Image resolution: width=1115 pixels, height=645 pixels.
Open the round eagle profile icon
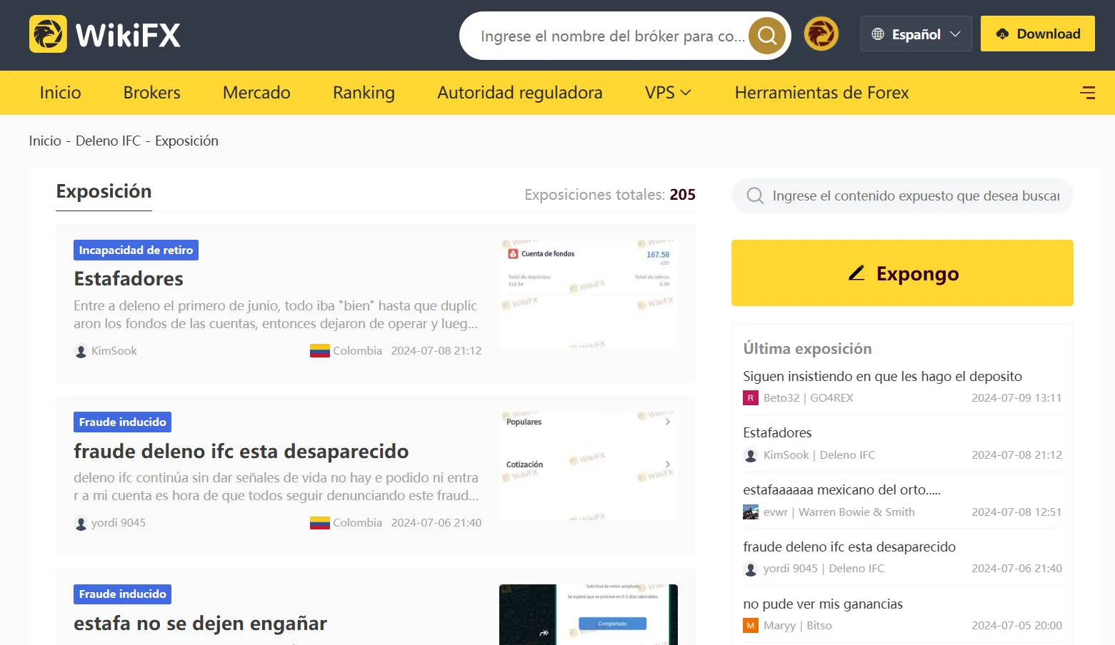point(821,34)
